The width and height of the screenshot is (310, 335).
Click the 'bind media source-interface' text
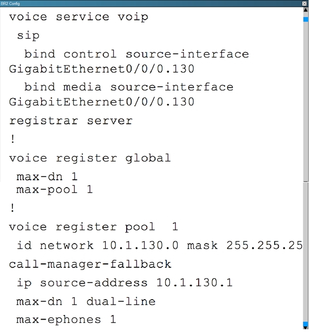tap(129, 87)
